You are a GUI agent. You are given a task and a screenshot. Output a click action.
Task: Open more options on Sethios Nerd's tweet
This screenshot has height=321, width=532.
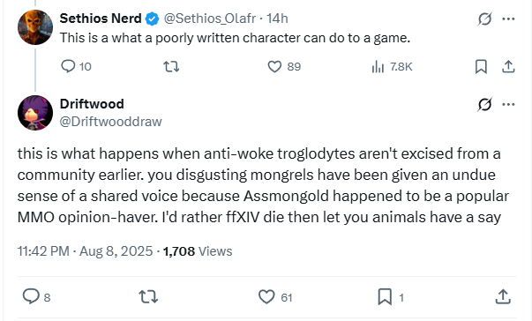click(x=508, y=19)
